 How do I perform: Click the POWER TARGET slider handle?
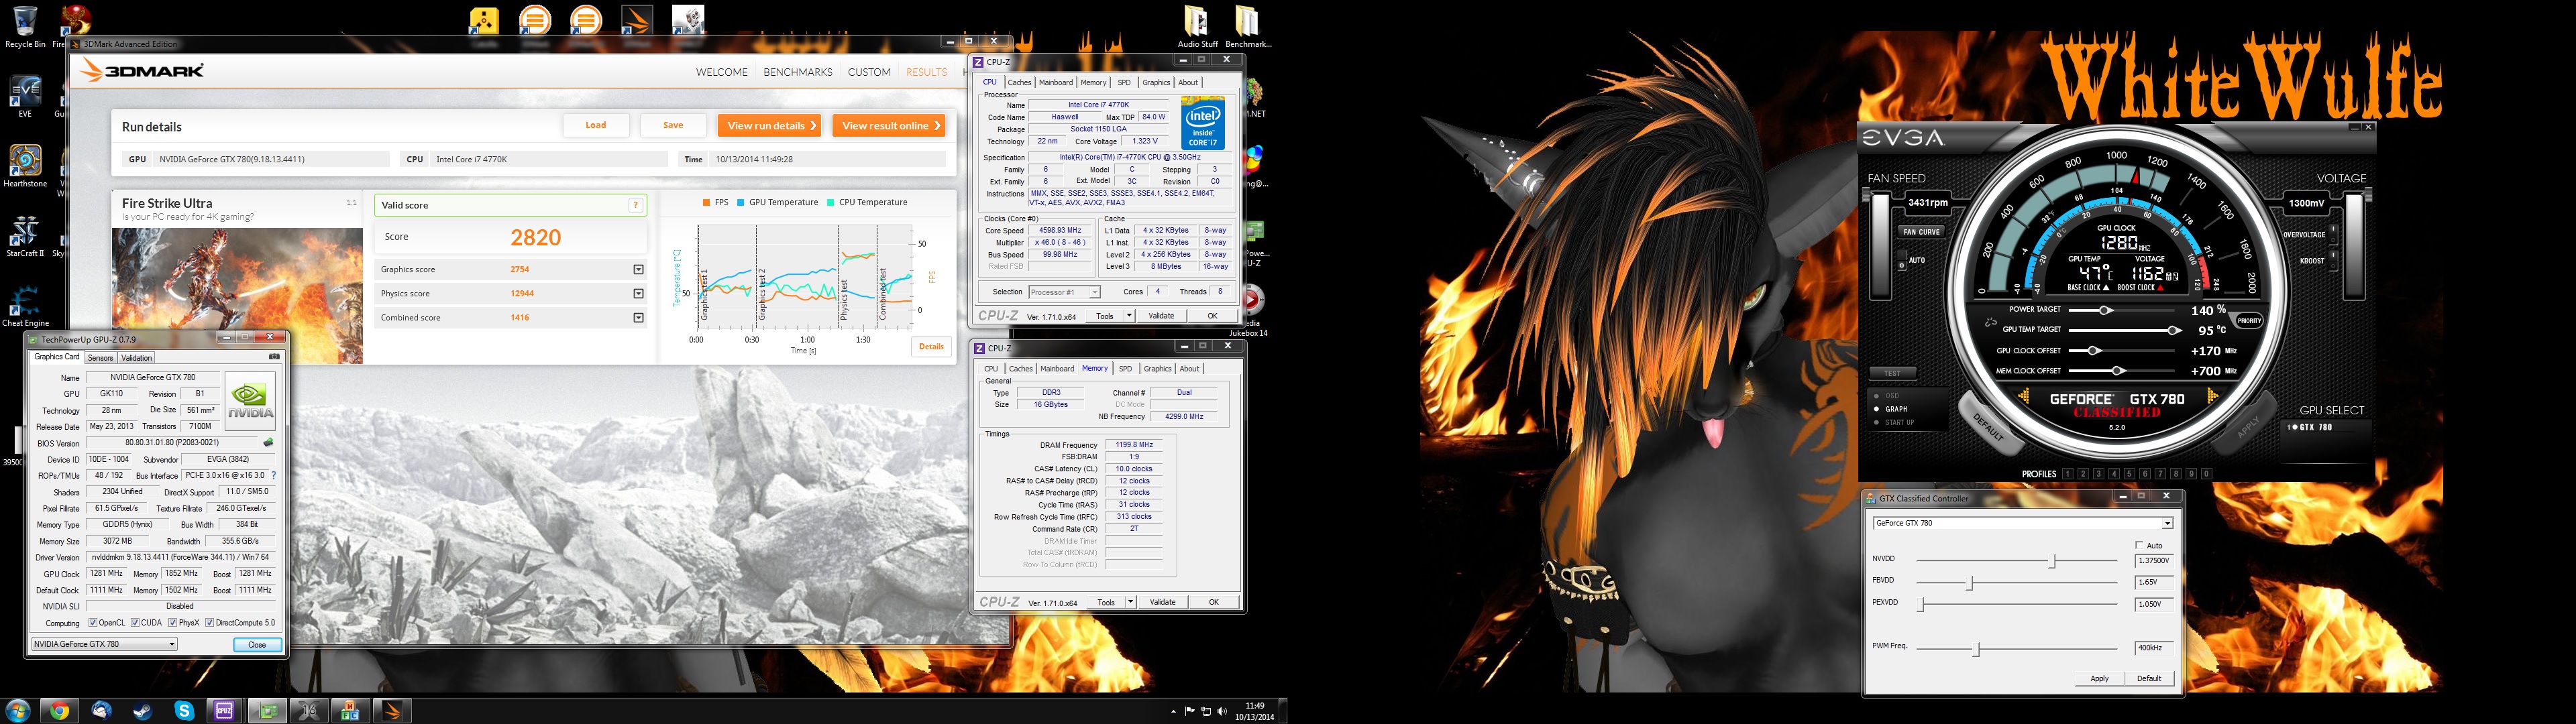point(2105,311)
